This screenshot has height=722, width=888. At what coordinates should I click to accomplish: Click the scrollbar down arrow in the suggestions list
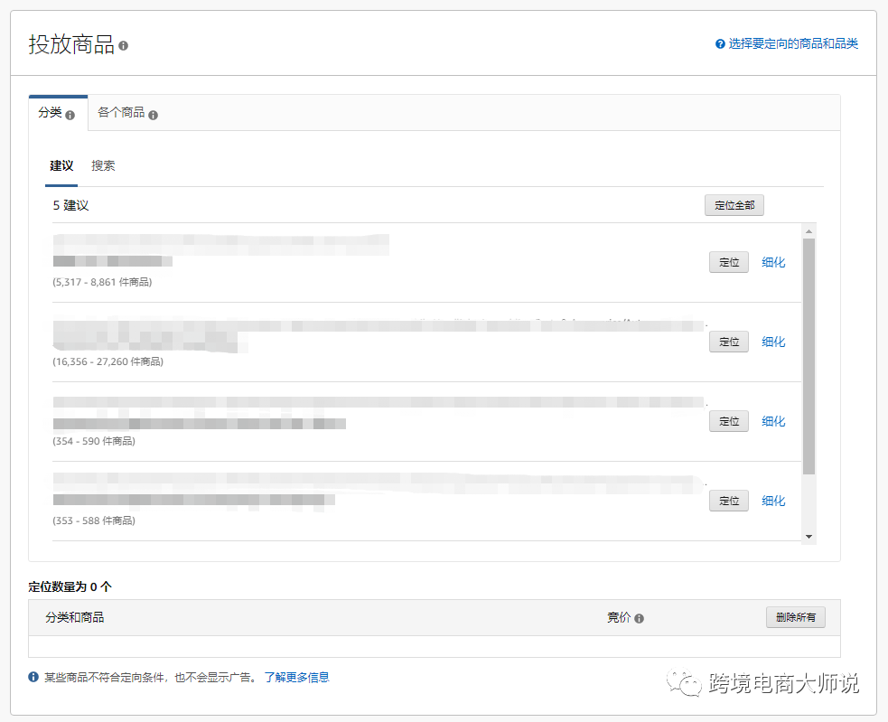(809, 536)
